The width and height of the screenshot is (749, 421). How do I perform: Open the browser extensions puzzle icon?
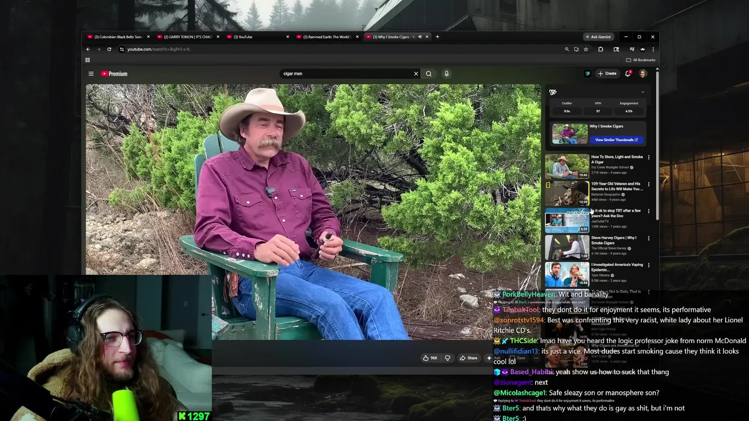[x=600, y=49]
